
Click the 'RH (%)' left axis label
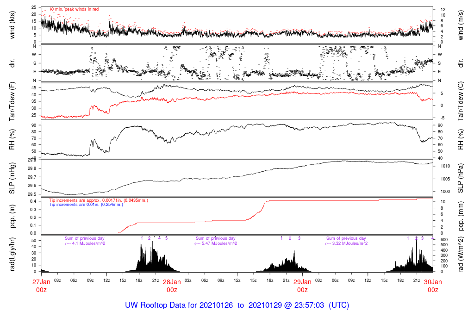[12, 140]
